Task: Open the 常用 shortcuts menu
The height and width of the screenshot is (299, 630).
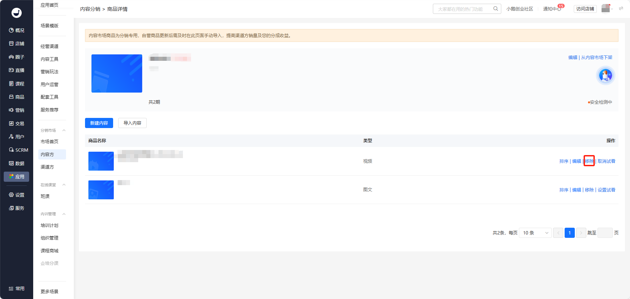Action: [x=17, y=289]
